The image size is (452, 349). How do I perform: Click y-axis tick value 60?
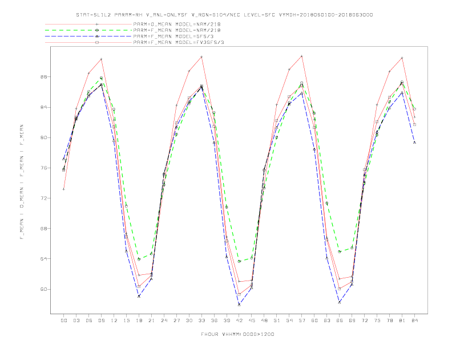click(x=43, y=289)
